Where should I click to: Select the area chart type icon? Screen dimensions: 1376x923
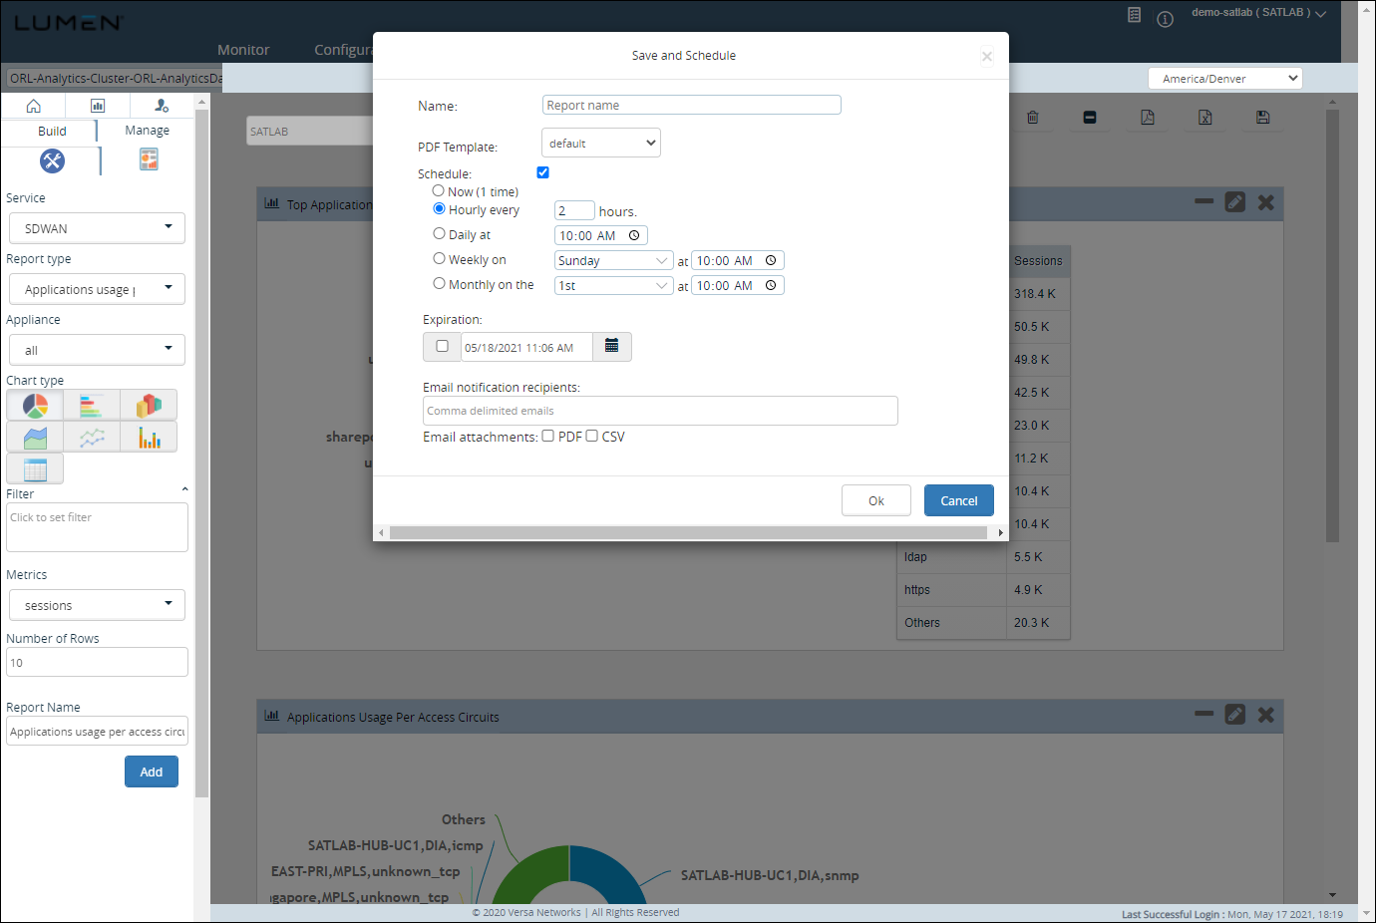pos(35,438)
